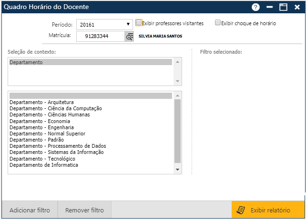Click down arrow of context list scrollbar

[x=177, y=81]
